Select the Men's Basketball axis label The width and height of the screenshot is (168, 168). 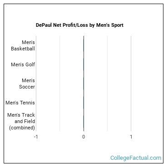point(23,45)
